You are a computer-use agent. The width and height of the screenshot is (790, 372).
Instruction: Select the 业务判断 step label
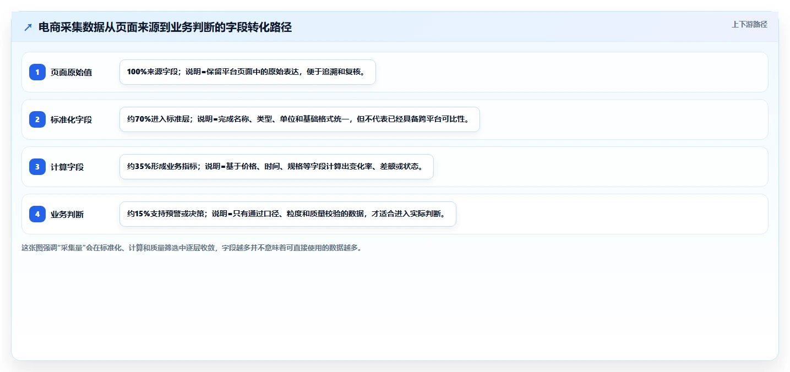67,214
